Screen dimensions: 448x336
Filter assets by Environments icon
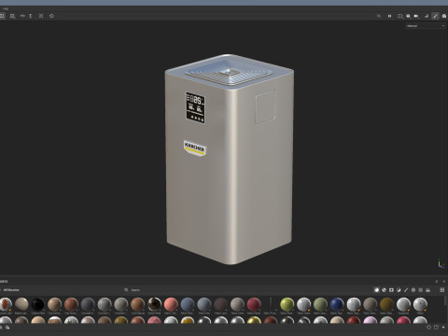click(428, 290)
